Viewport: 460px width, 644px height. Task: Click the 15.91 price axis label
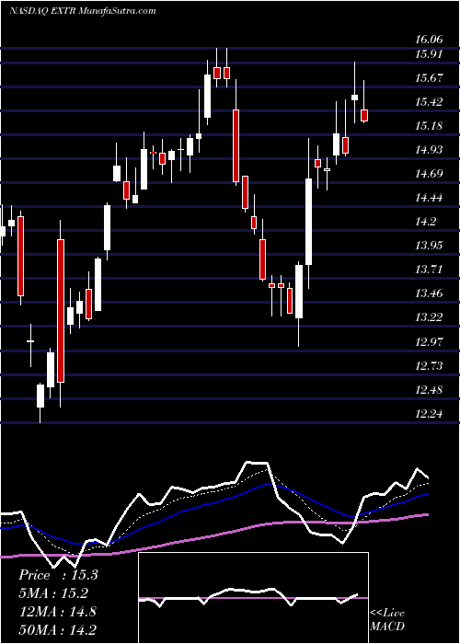[429, 54]
